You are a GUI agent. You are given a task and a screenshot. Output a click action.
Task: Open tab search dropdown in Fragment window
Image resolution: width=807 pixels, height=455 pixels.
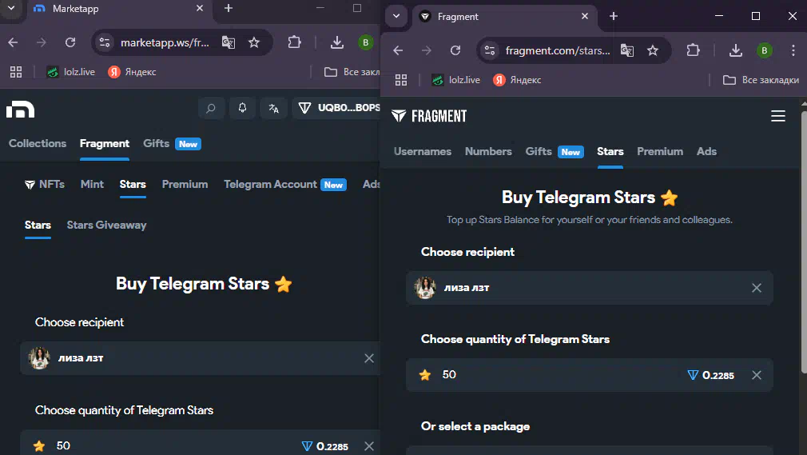point(396,17)
